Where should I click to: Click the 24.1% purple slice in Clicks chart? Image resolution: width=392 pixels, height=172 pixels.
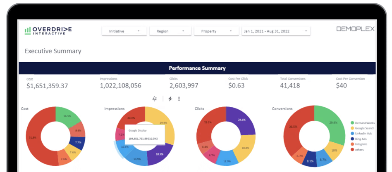click(241, 120)
